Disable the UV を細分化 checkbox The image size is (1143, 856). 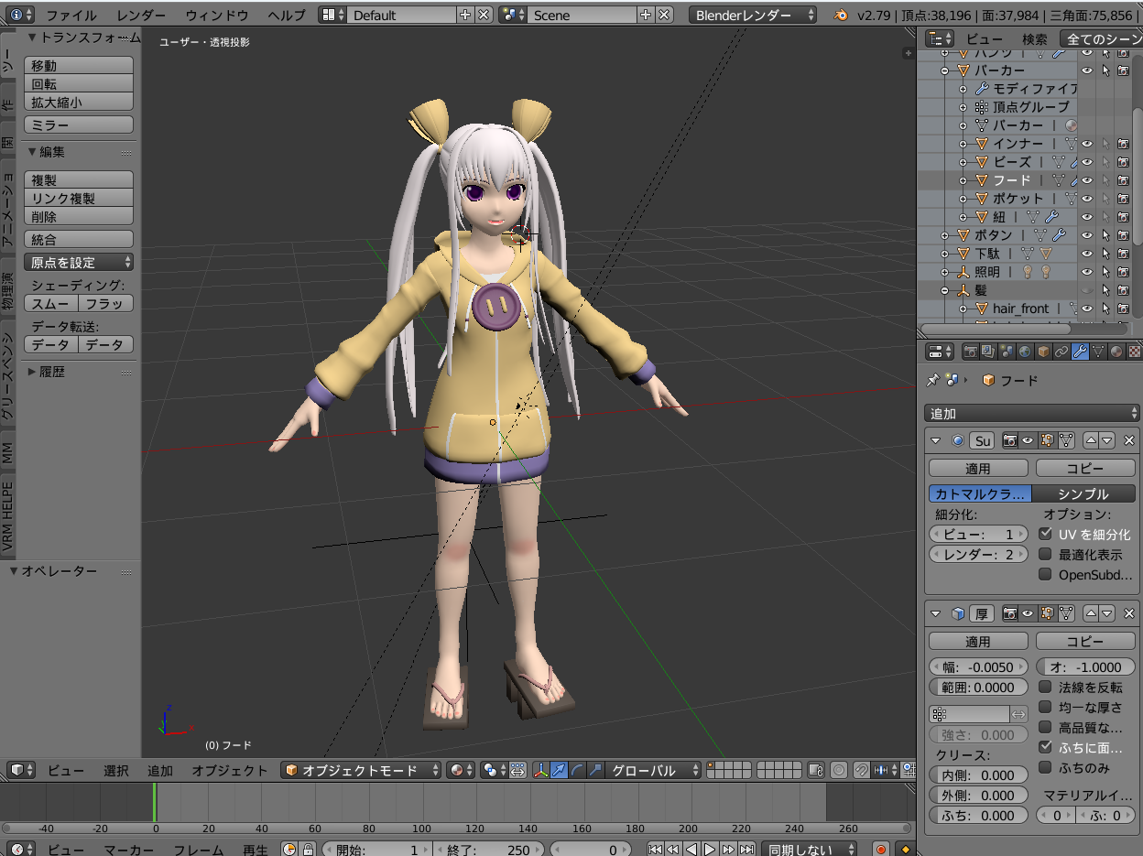[1045, 534]
